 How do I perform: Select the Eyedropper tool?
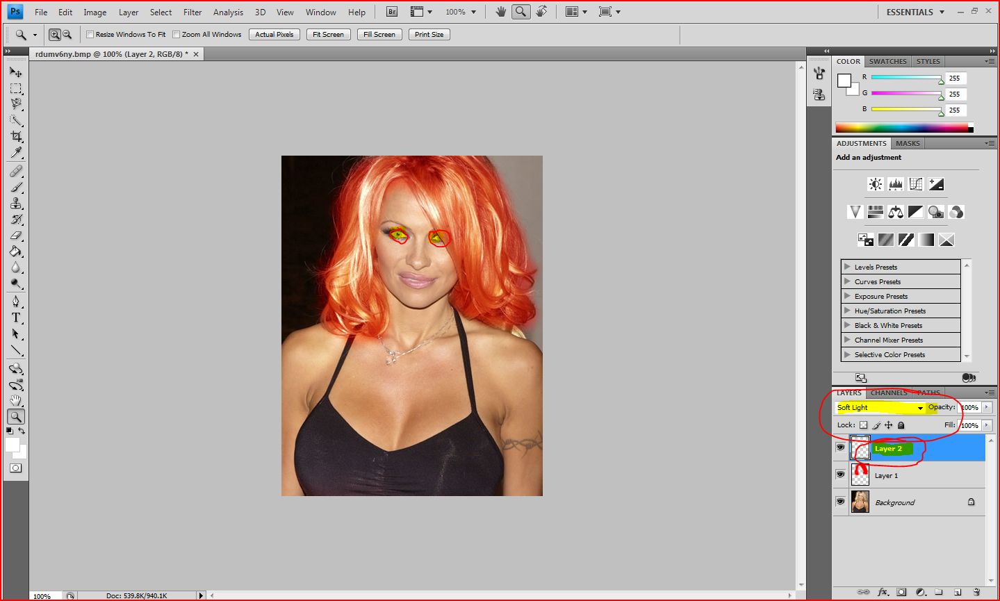click(15, 152)
